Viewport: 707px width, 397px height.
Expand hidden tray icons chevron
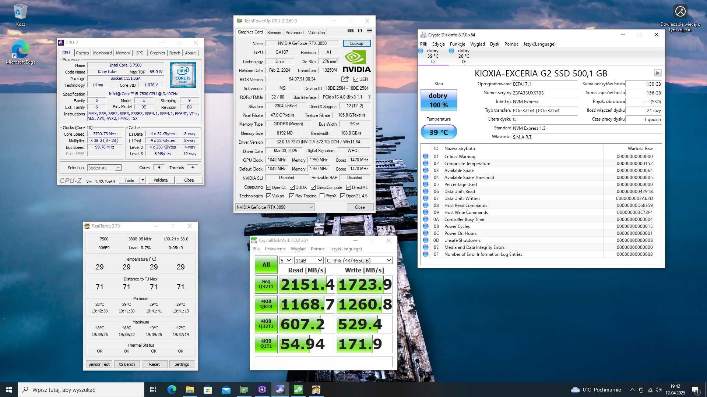632,390
